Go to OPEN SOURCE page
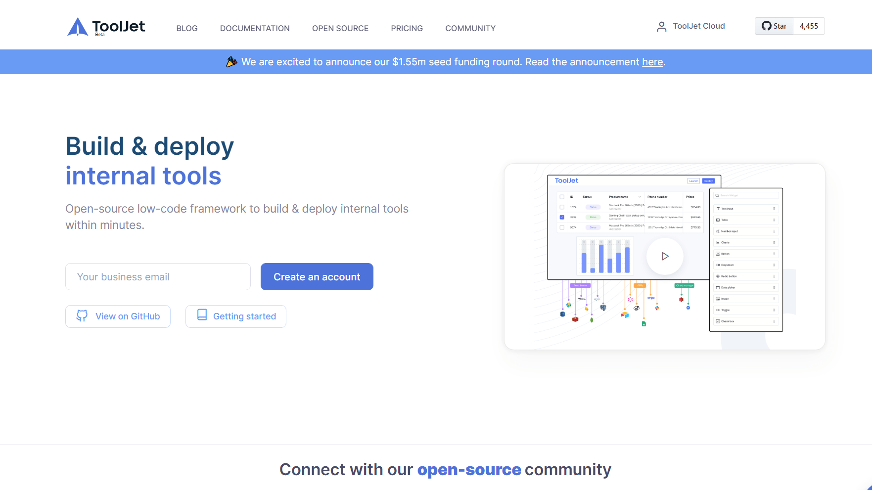Screen dimensions: 872x490 tap(340, 28)
